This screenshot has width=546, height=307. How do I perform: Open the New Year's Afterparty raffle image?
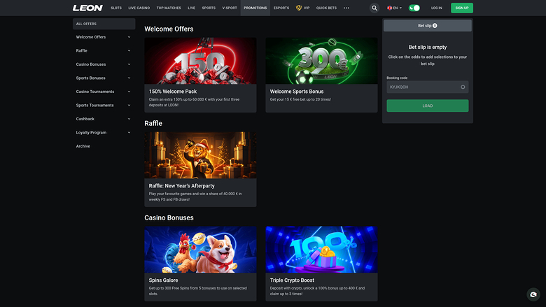pyautogui.click(x=200, y=155)
